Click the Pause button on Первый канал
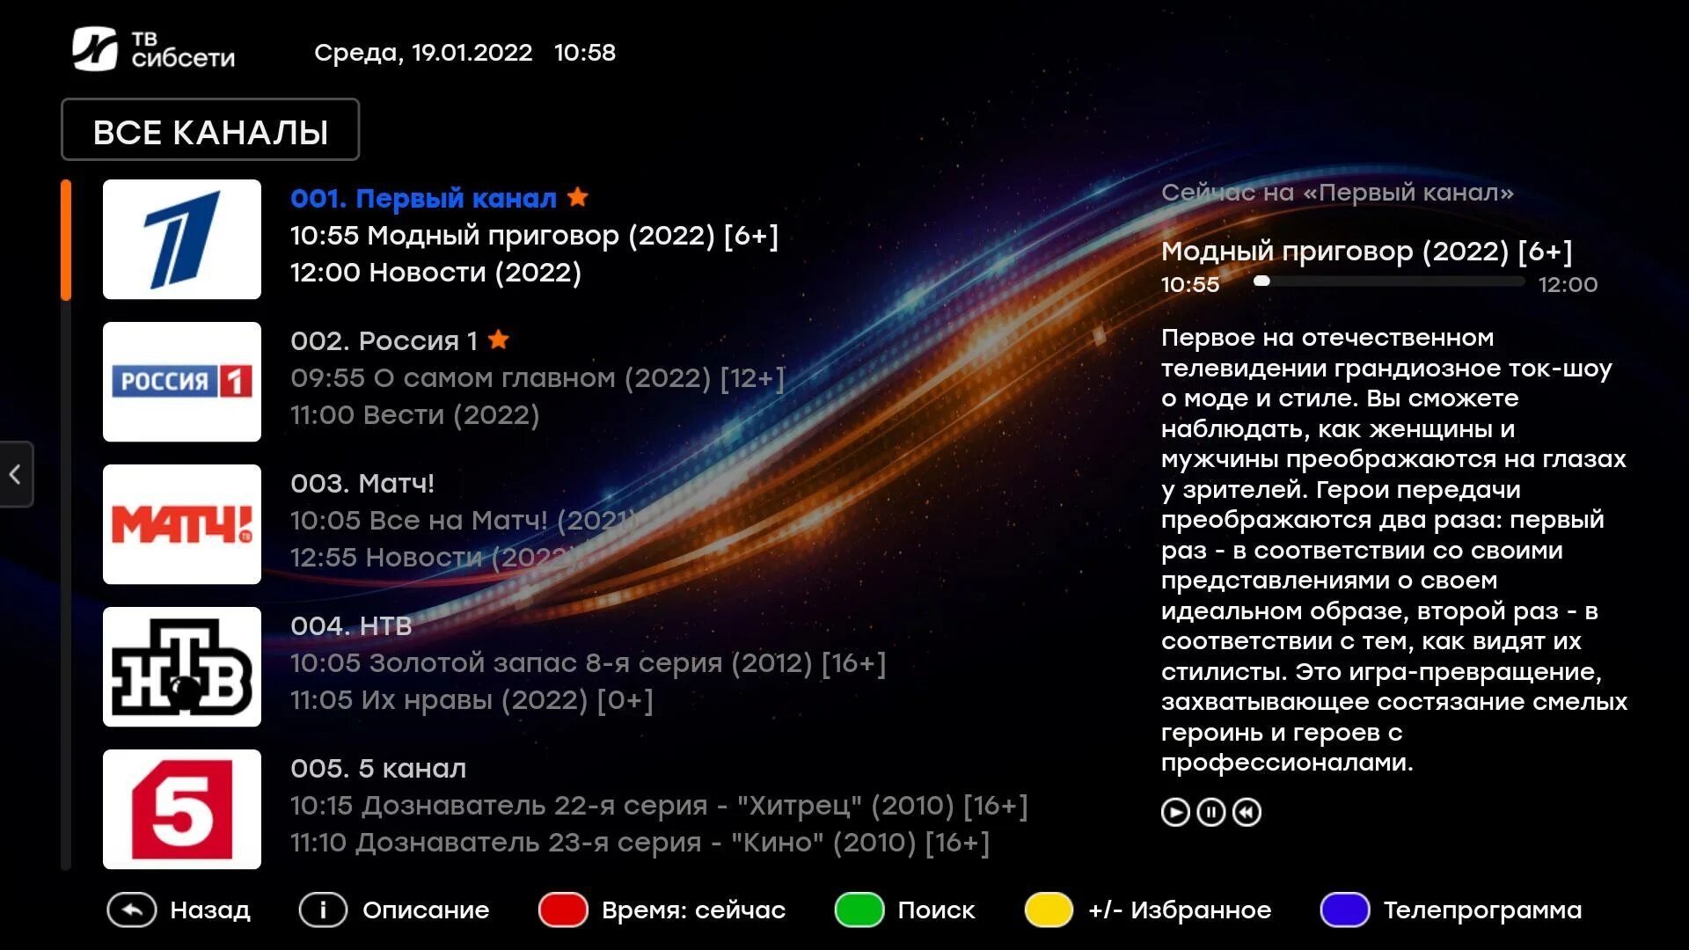 click(x=1210, y=812)
